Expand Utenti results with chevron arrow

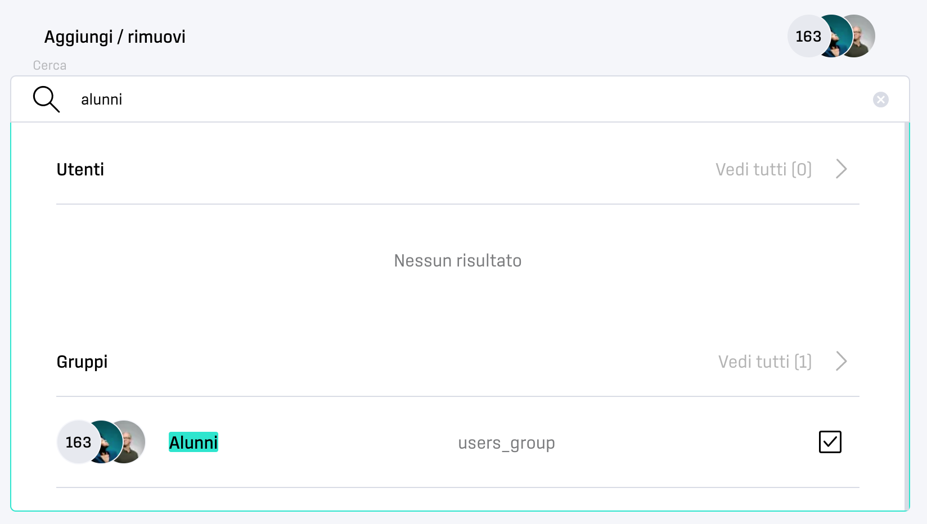pyautogui.click(x=841, y=169)
